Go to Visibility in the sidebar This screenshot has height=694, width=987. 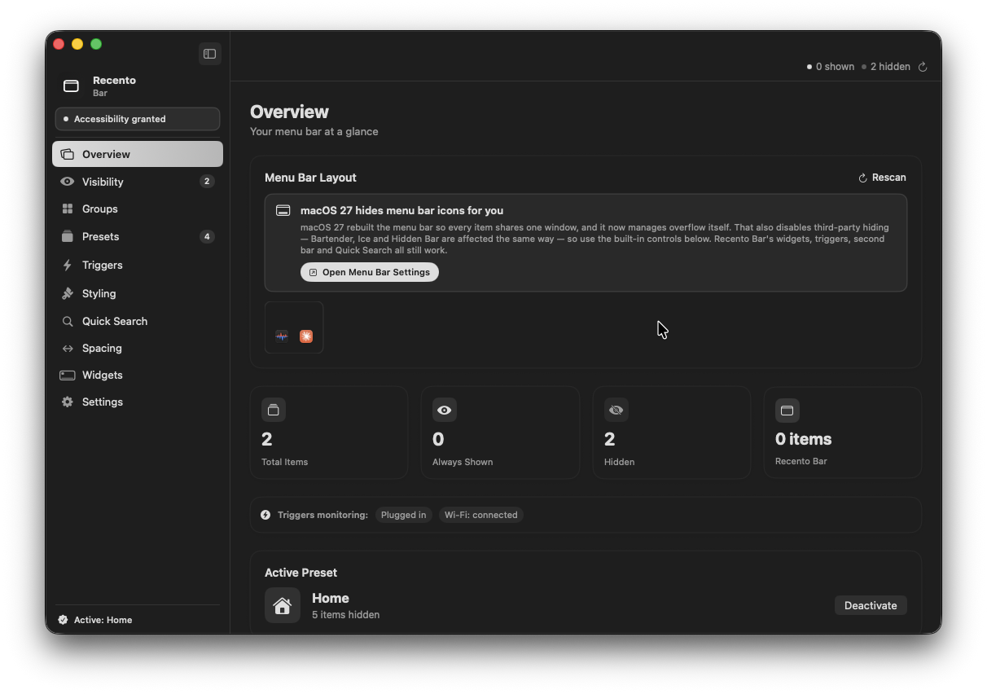pyautogui.click(x=138, y=182)
